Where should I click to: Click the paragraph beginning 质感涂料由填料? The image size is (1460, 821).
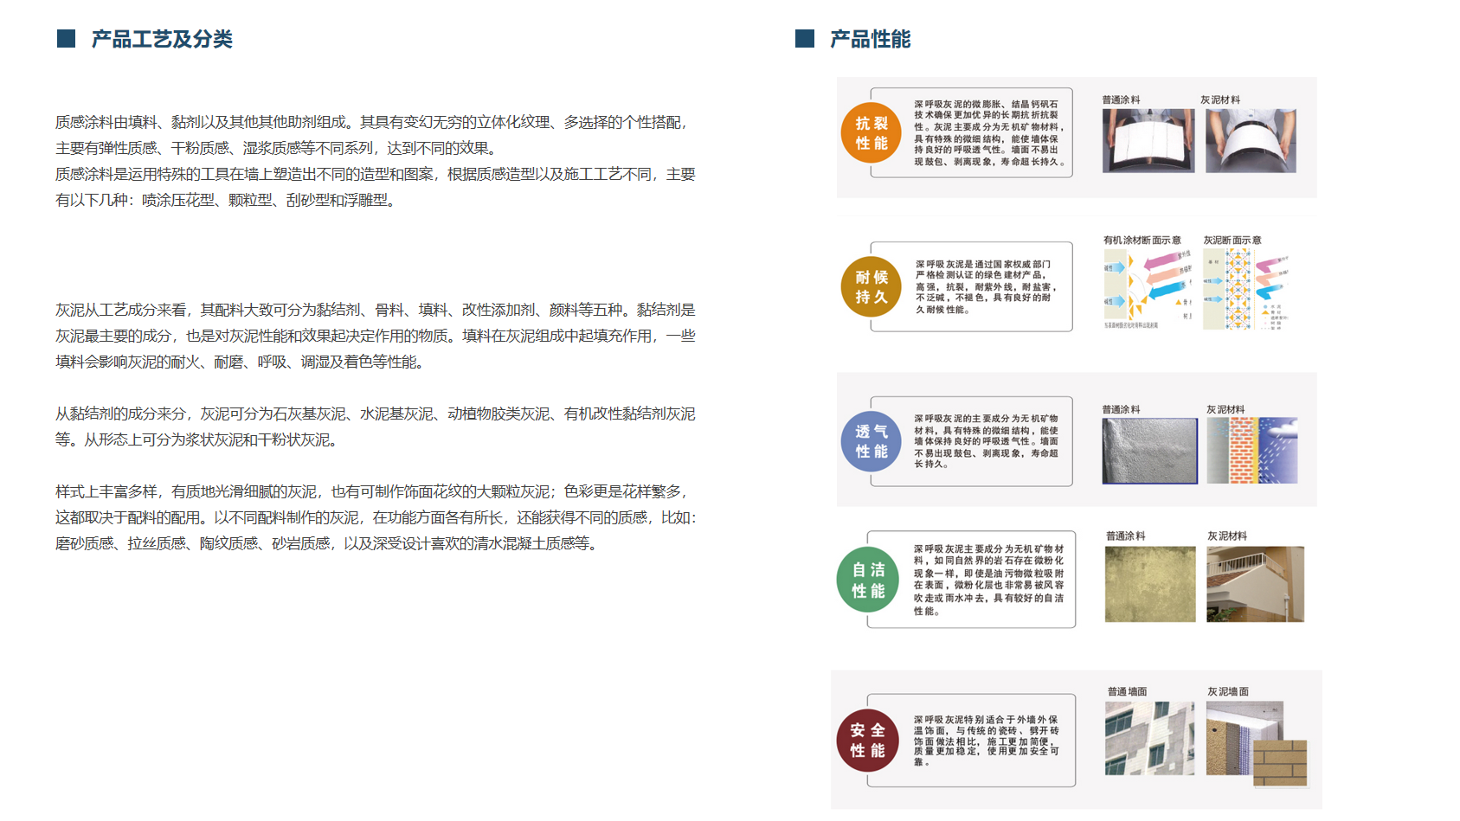click(x=376, y=161)
